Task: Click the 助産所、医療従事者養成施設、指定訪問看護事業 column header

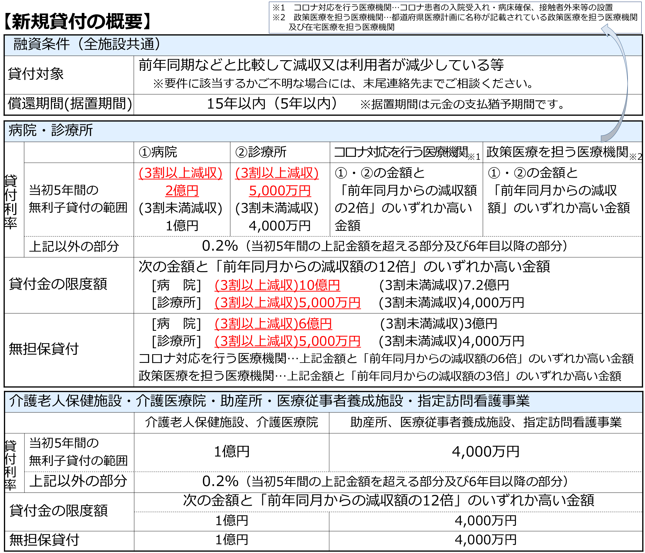Action: pyautogui.click(x=486, y=422)
